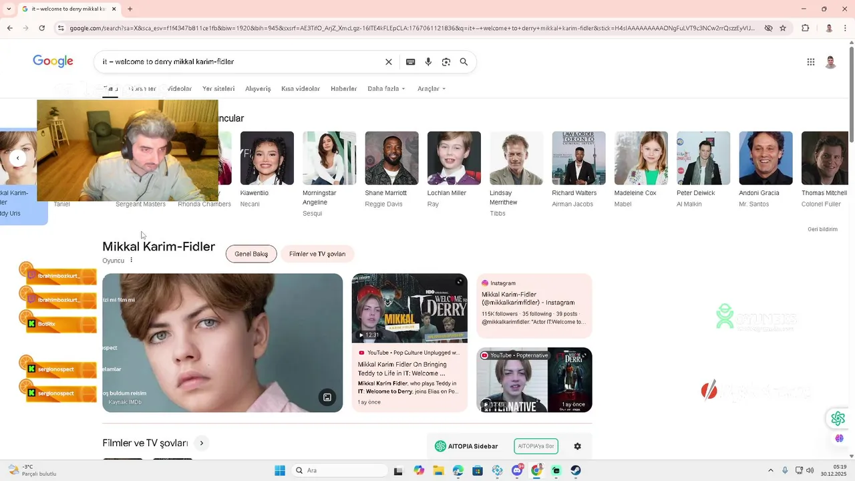Play the 12:31 Welcome to Derry video

click(409, 309)
